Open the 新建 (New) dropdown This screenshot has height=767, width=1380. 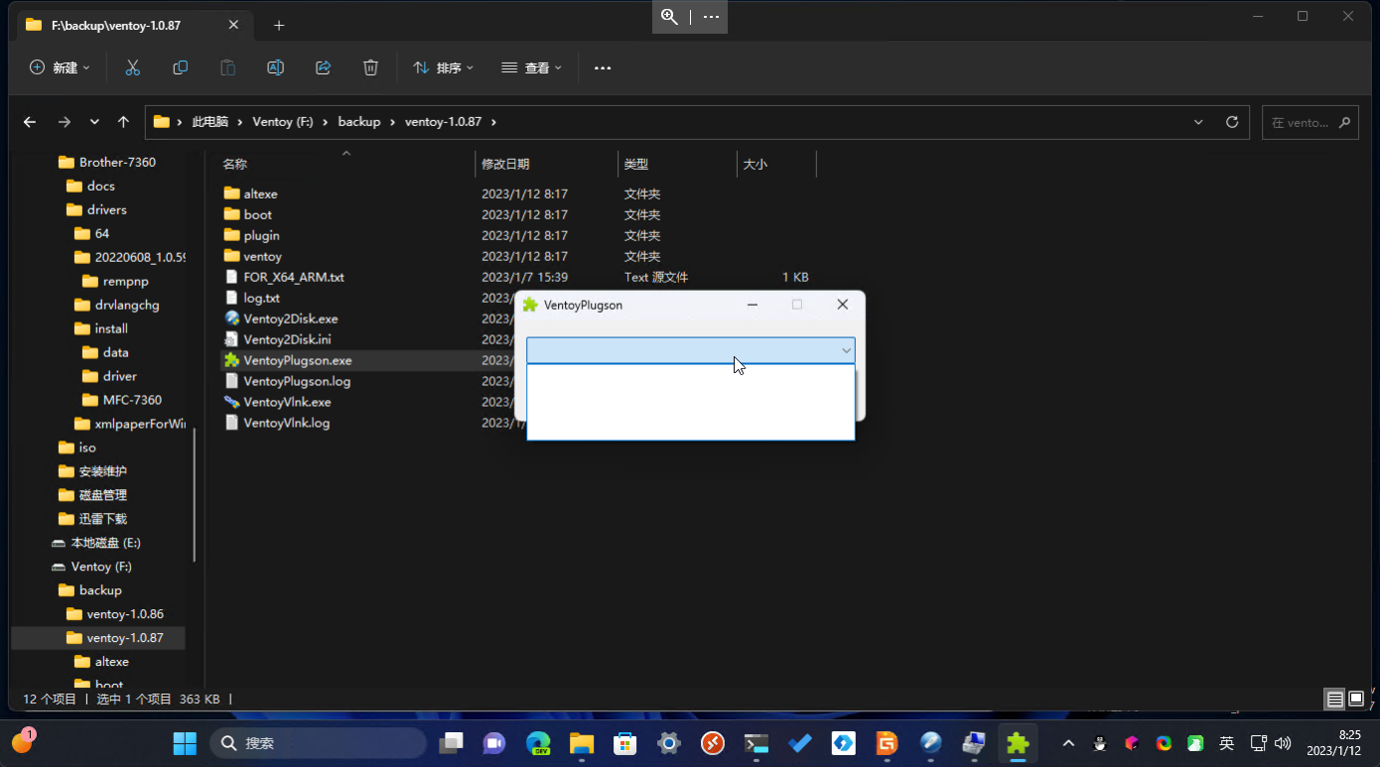coord(60,67)
